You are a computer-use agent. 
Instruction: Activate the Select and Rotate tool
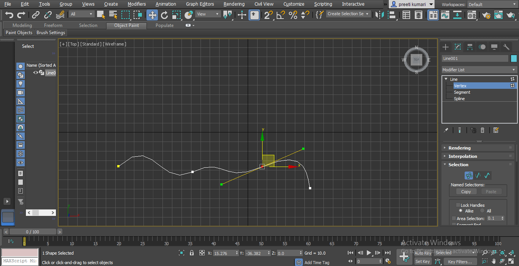pyautogui.click(x=164, y=14)
